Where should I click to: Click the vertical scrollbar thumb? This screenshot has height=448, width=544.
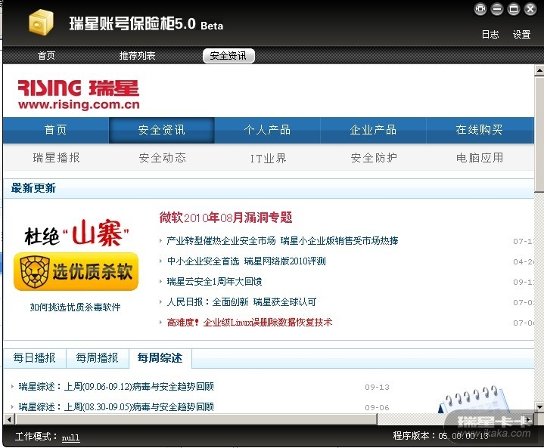(x=539, y=134)
